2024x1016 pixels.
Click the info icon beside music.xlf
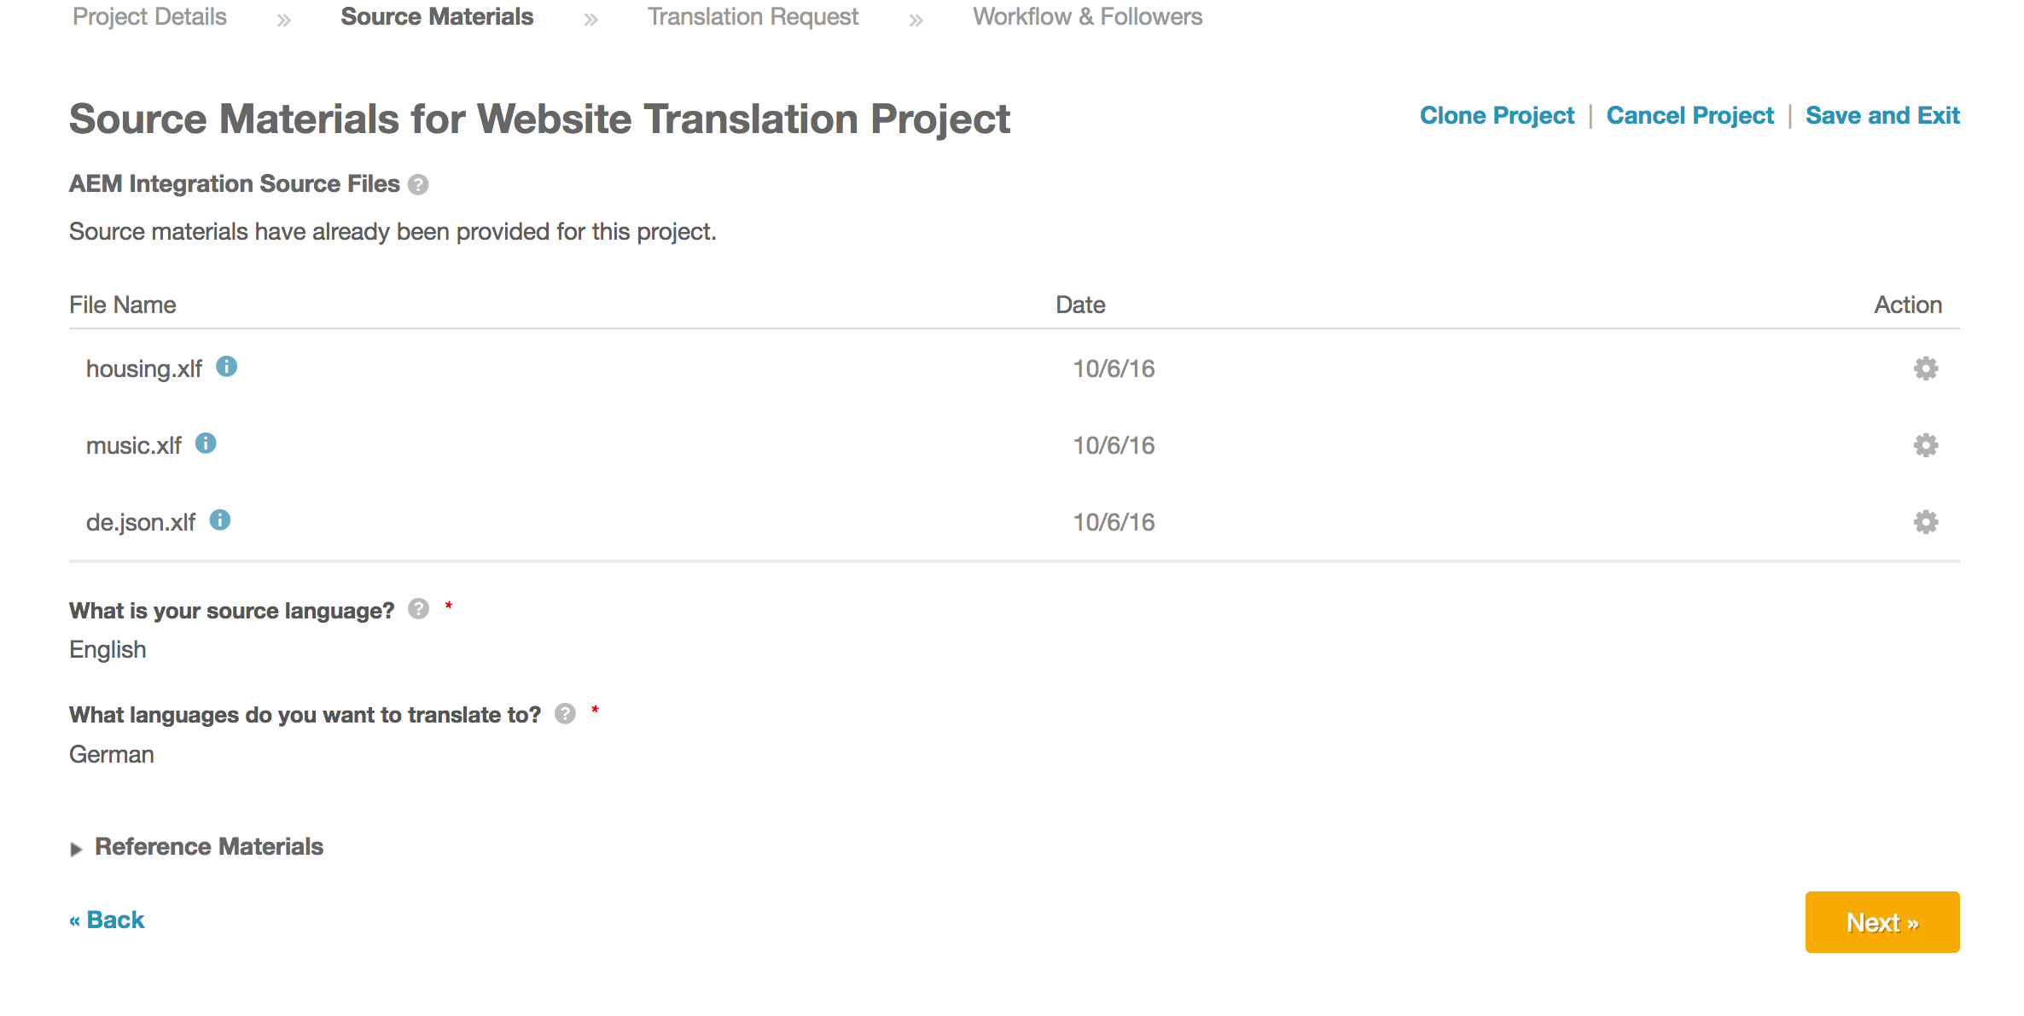[x=206, y=444]
